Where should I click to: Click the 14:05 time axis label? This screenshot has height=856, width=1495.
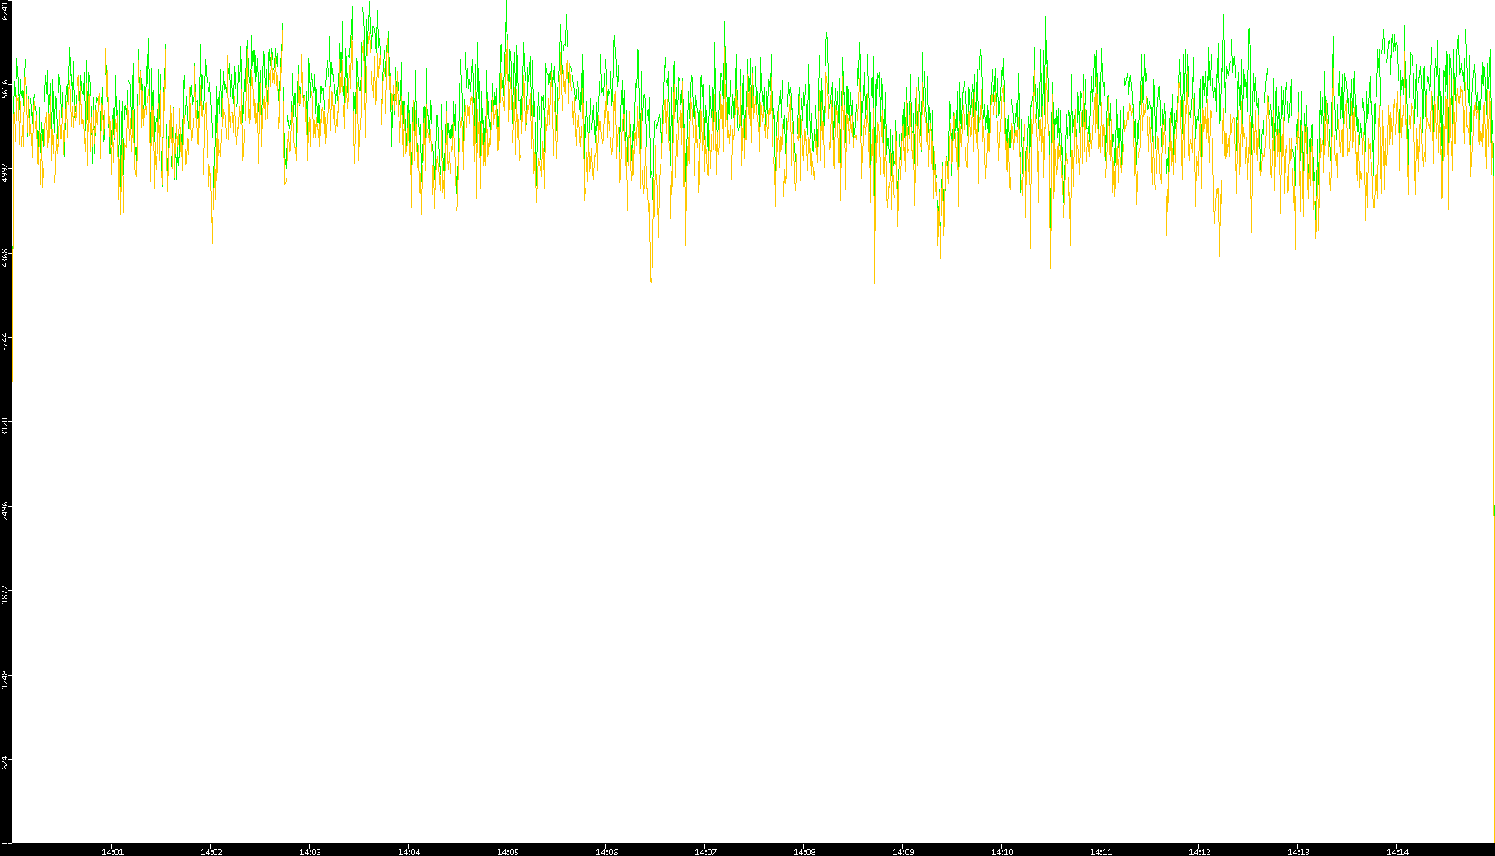(x=507, y=851)
